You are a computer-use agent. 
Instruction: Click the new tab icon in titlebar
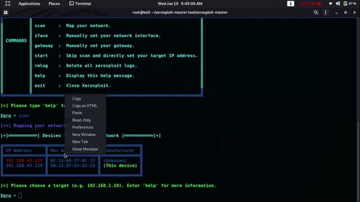[x=6, y=12]
